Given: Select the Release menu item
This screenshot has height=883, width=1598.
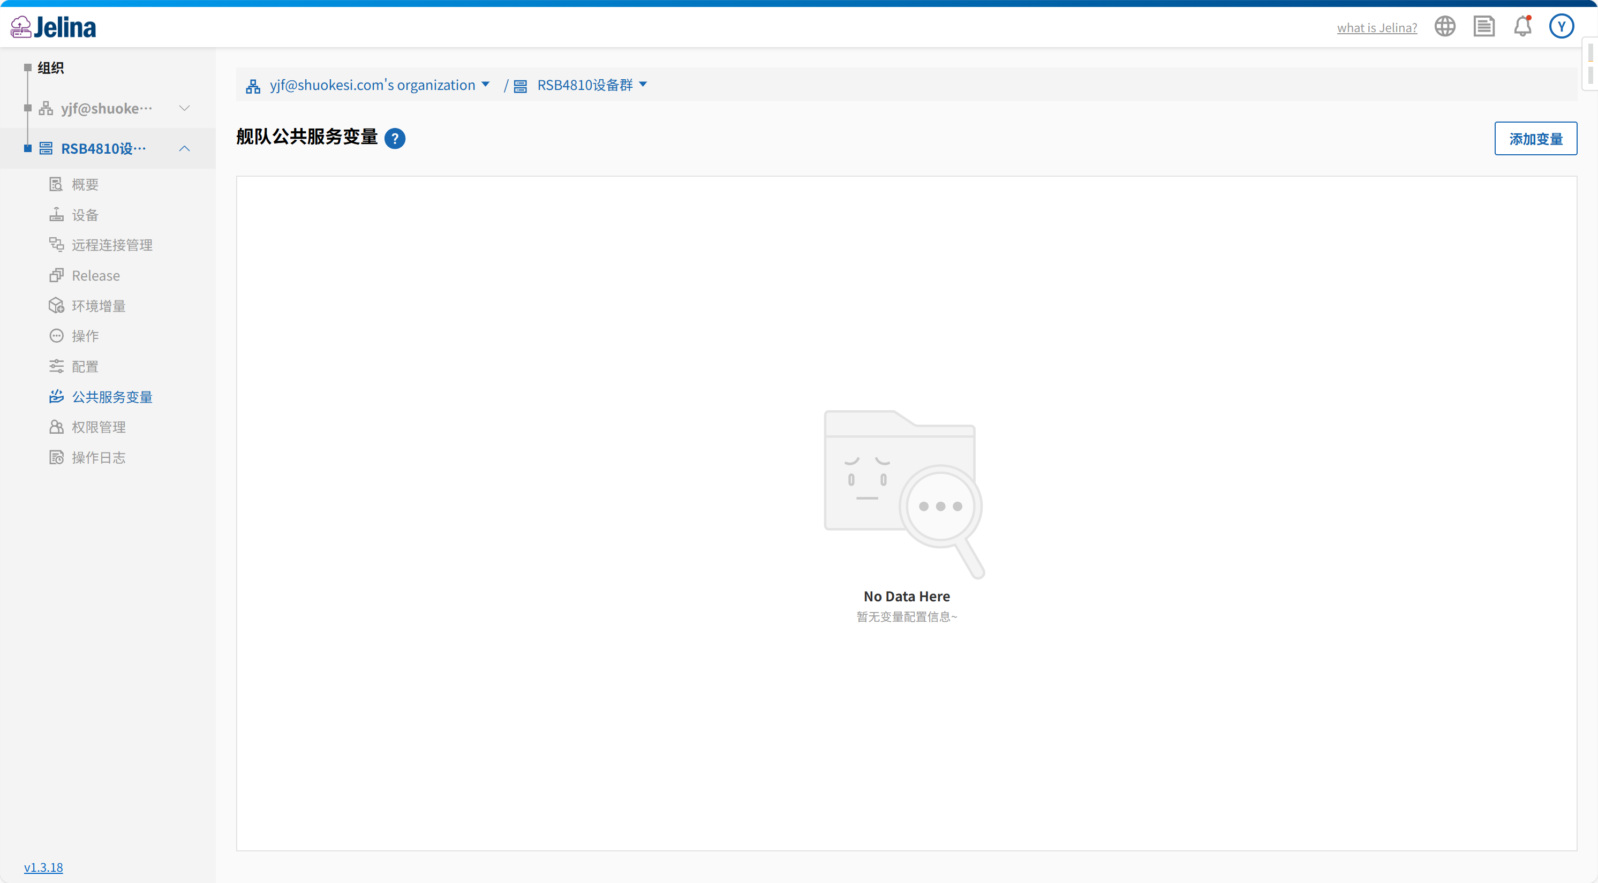Looking at the screenshot, I should tap(95, 275).
